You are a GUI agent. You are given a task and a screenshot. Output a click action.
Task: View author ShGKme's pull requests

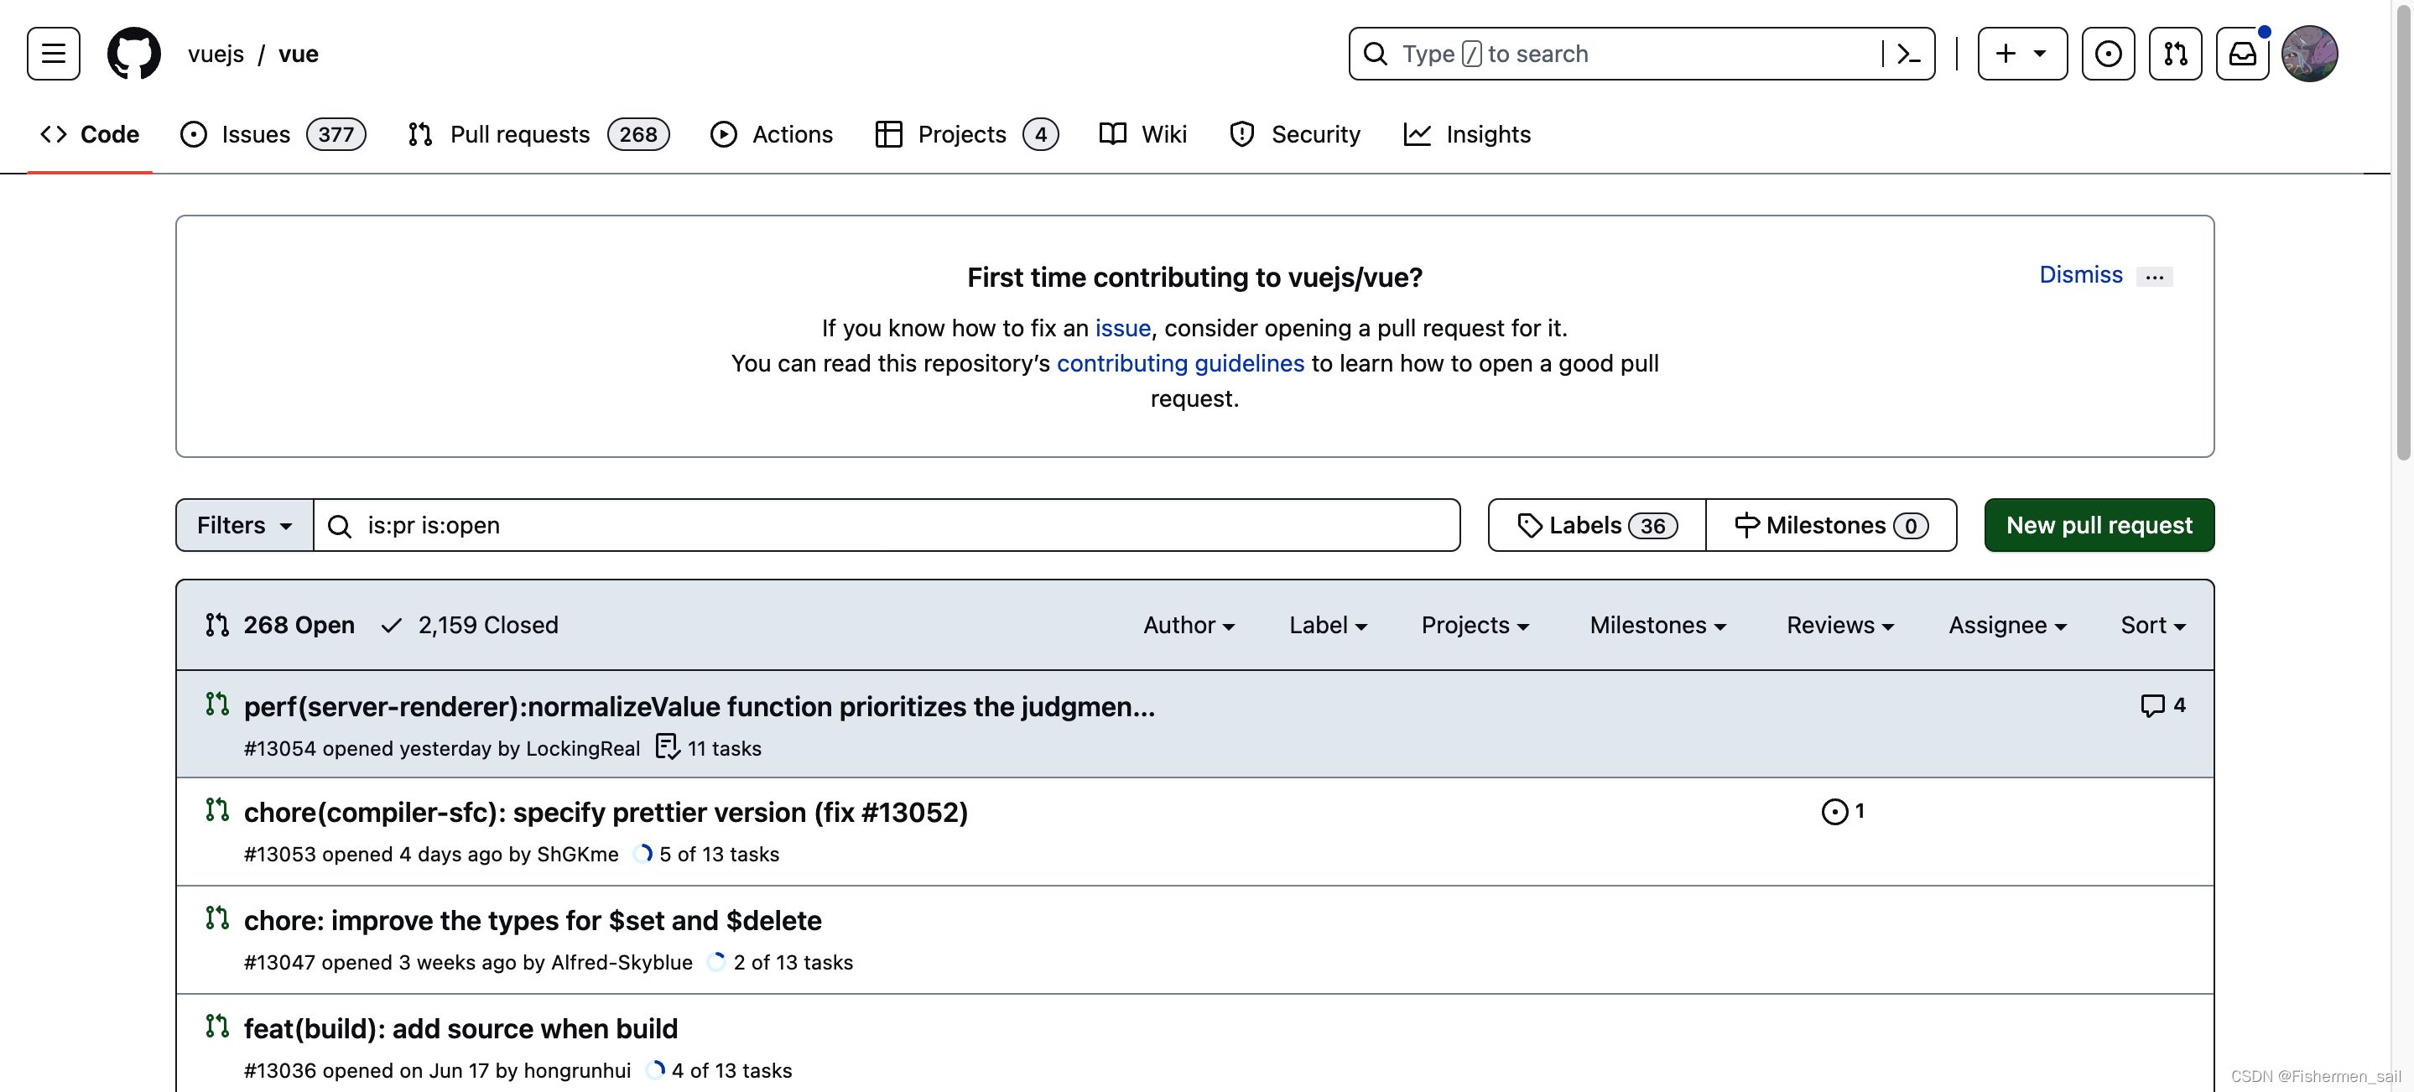pyautogui.click(x=577, y=854)
